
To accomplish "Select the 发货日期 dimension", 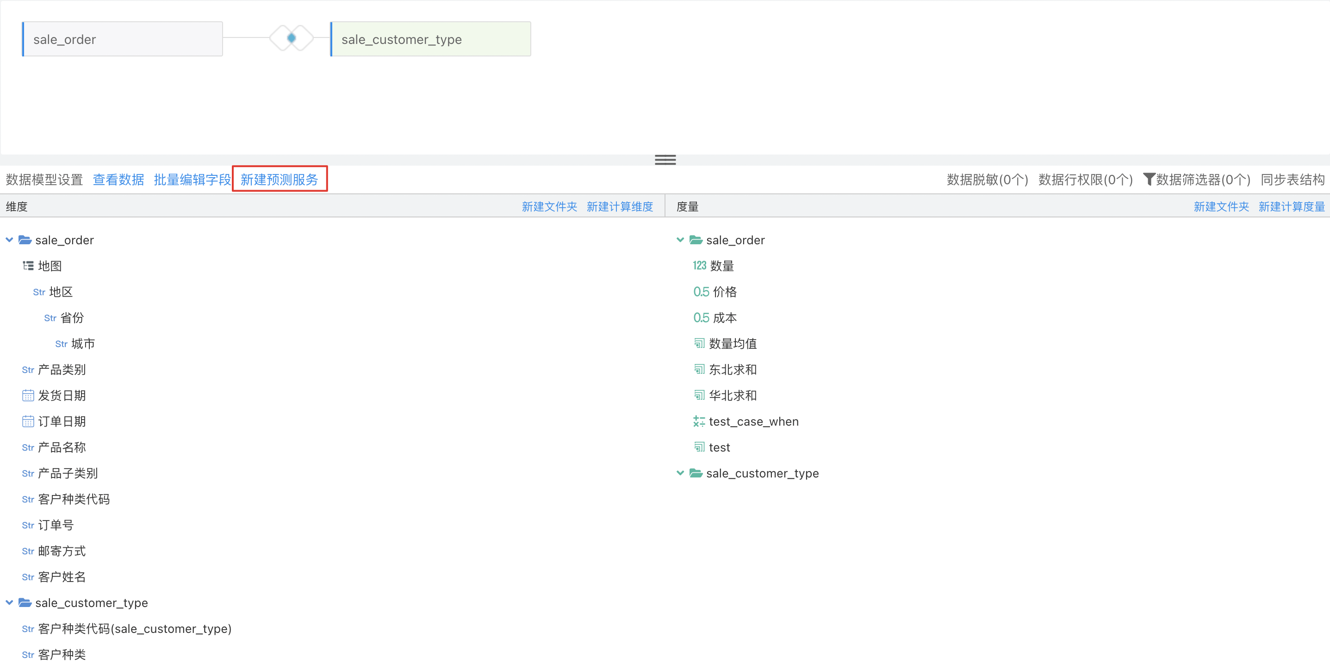I will 62,396.
